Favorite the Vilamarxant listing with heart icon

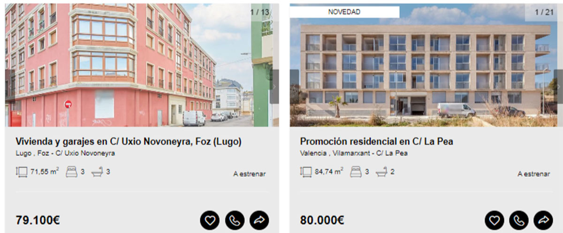494,220
